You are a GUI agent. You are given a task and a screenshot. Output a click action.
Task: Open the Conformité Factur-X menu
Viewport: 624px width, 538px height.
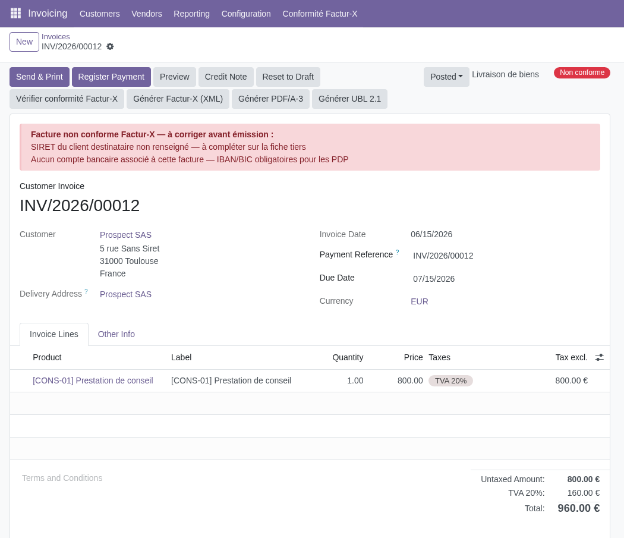coord(320,14)
